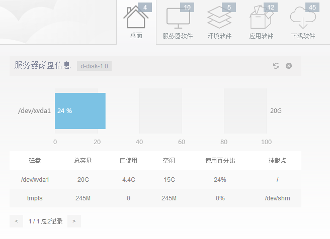
Task: Click the monitor icon for server software
Action: pyautogui.click(x=178, y=19)
